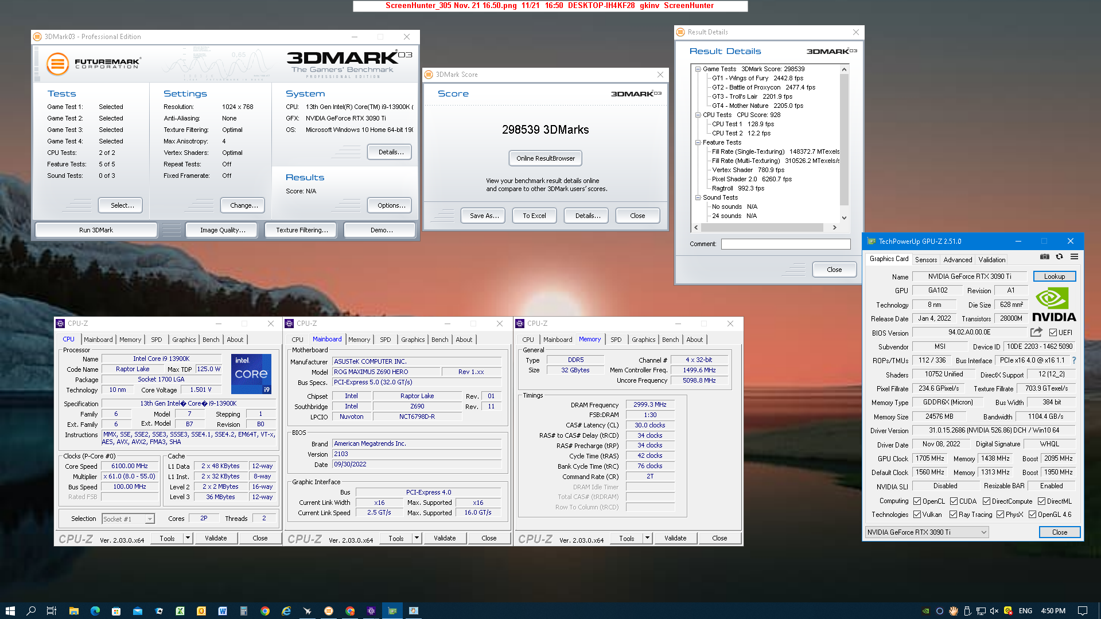The width and height of the screenshot is (1101, 619).
Task: Switch to Advanced tab in GPU-Z
Action: (x=958, y=260)
